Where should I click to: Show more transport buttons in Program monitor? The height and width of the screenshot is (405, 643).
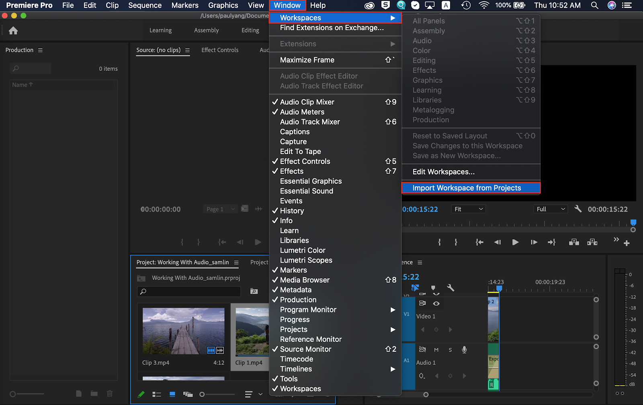(x=616, y=239)
